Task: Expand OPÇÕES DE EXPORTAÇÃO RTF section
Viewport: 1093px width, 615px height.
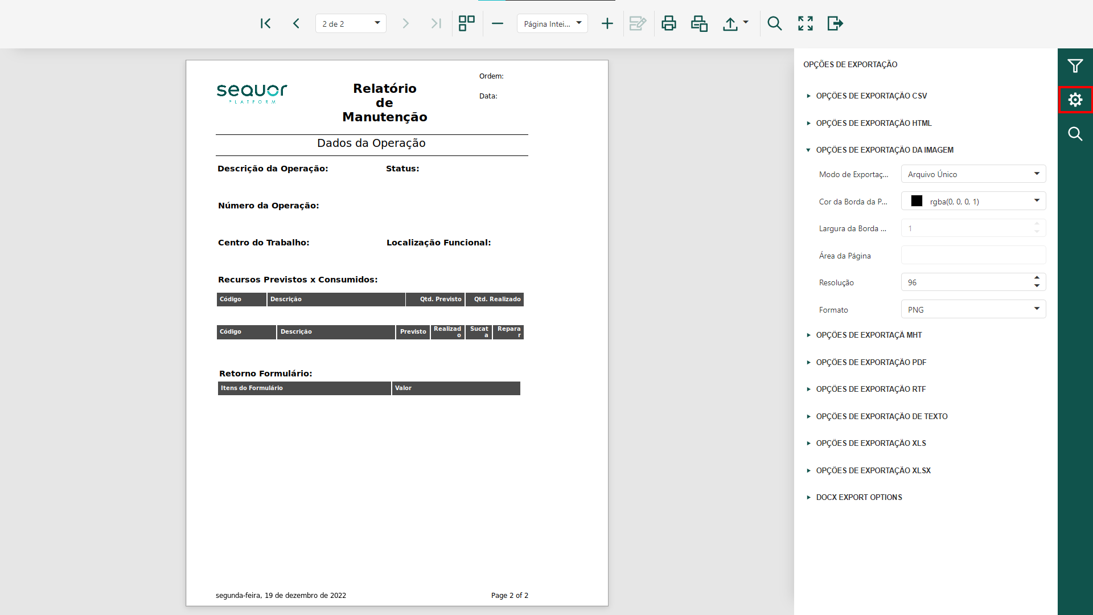Action: point(870,389)
